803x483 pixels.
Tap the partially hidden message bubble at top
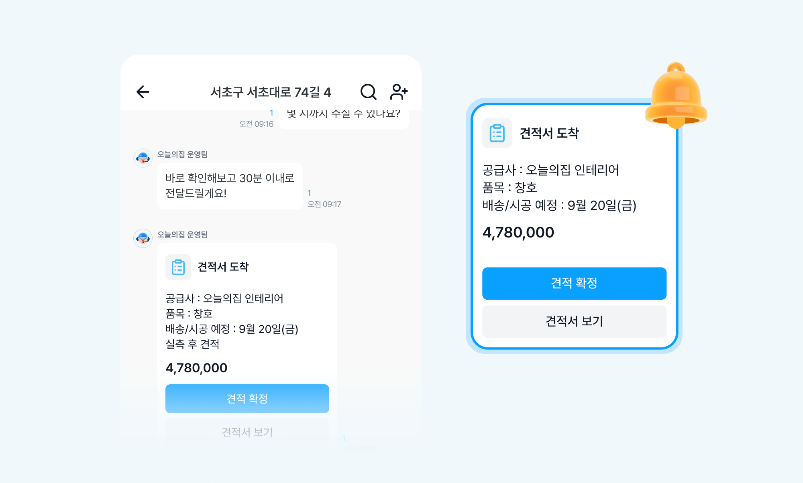coord(343,117)
